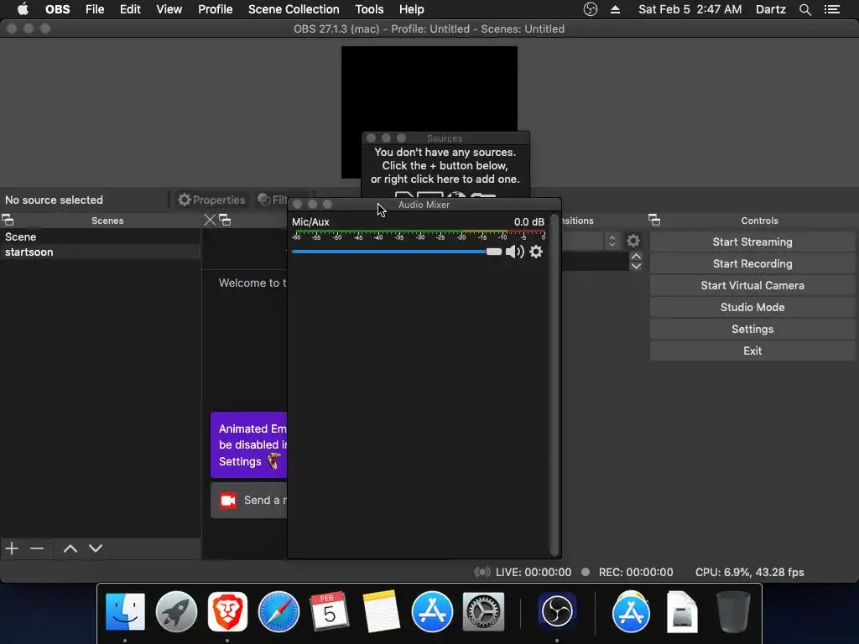The height and width of the screenshot is (644, 859).
Task: Open the Scene Collection menu
Action: coord(294,9)
